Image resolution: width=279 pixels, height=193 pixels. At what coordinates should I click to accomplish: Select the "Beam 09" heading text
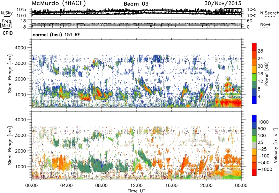[x=136, y=4]
